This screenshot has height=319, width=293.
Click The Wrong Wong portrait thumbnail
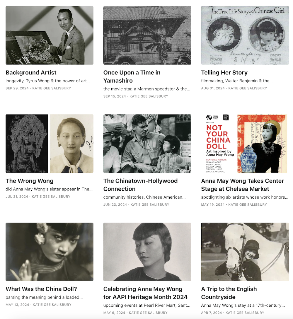click(50, 144)
